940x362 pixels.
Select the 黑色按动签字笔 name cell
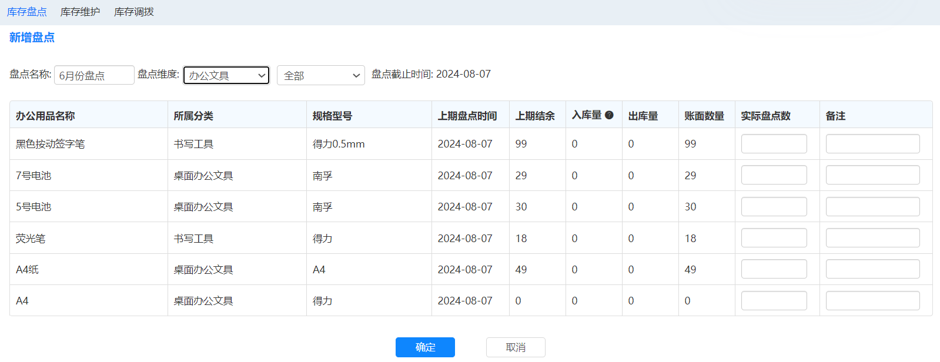coord(51,144)
